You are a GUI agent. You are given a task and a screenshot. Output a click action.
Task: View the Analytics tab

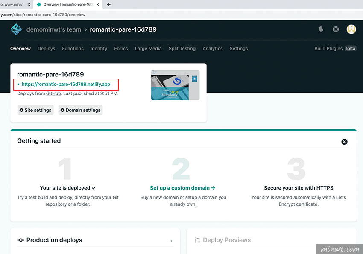point(213,48)
